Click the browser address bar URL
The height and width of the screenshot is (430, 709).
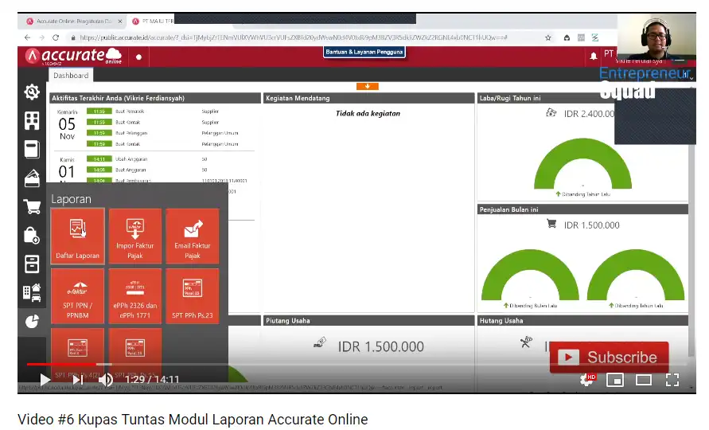pos(294,37)
